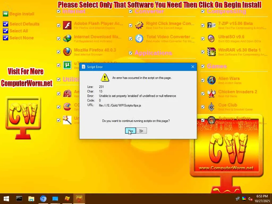272x204 pixels.
Task: Click Select All
Action: pos(19,31)
